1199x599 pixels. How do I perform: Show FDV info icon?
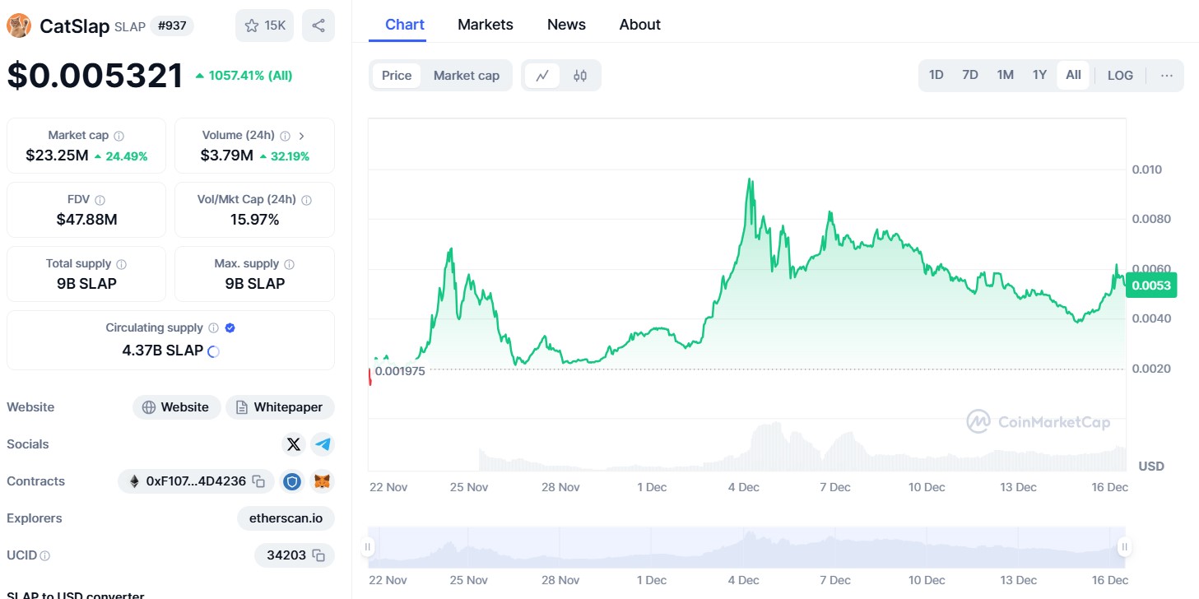(x=100, y=200)
